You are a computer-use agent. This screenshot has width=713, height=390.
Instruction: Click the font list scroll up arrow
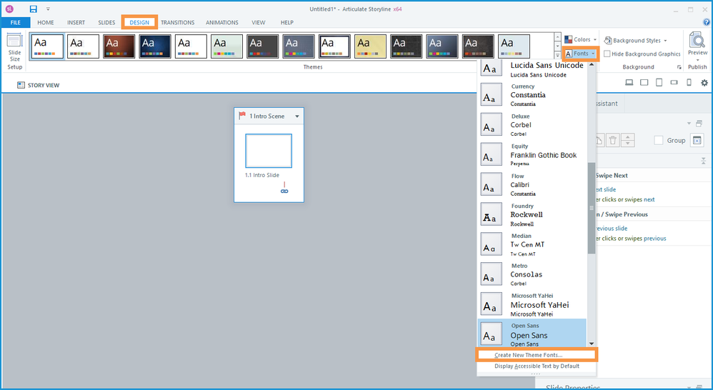(592, 64)
